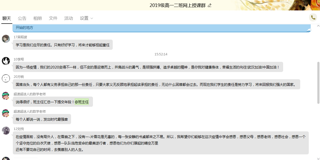The image size is (320, 160).
Task: Click the blue bubble 开始的地方
Action: click(x=162, y=28)
